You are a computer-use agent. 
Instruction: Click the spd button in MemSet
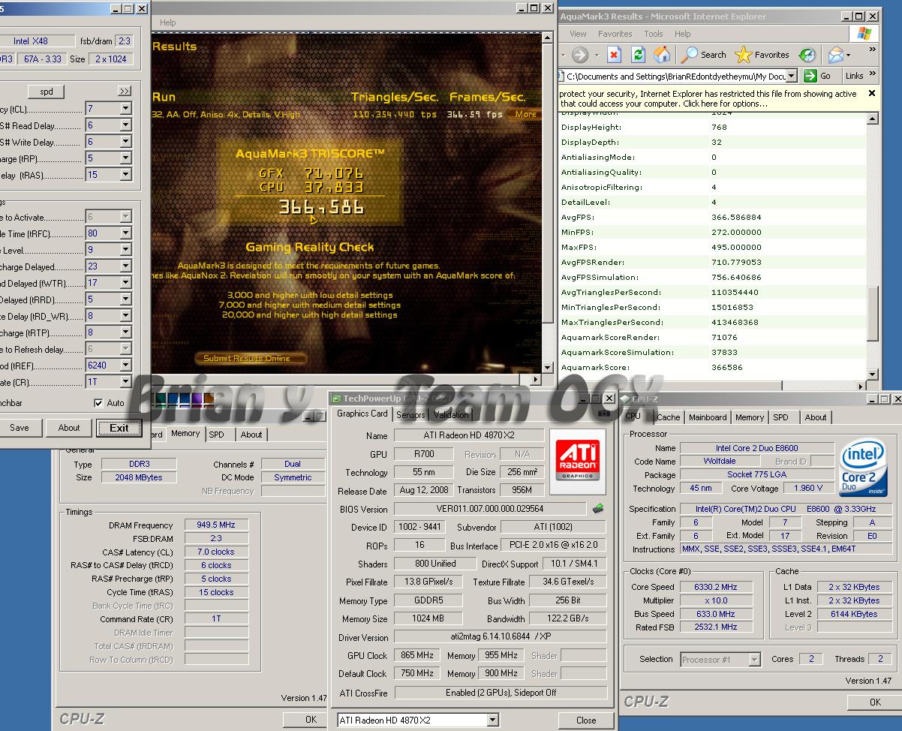coord(46,92)
